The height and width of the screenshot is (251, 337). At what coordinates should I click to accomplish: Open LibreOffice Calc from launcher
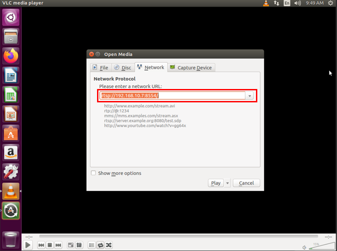11,94
